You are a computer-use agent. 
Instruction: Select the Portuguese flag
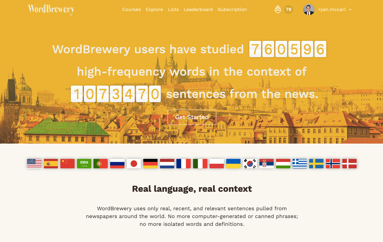(x=100, y=163)
